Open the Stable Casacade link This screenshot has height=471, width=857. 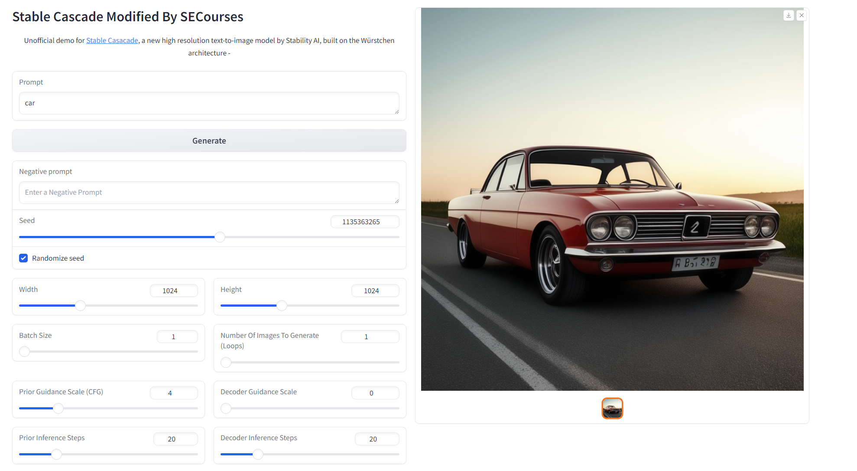click(x=112, y=40)
